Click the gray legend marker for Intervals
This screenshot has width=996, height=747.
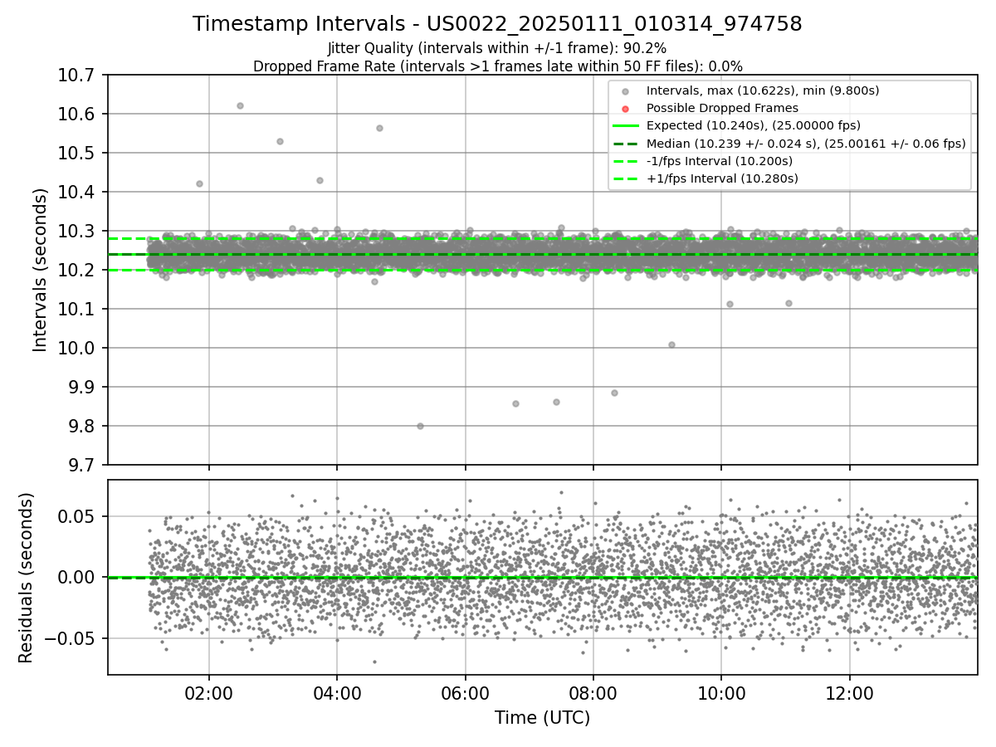click(x=626, y=91)
